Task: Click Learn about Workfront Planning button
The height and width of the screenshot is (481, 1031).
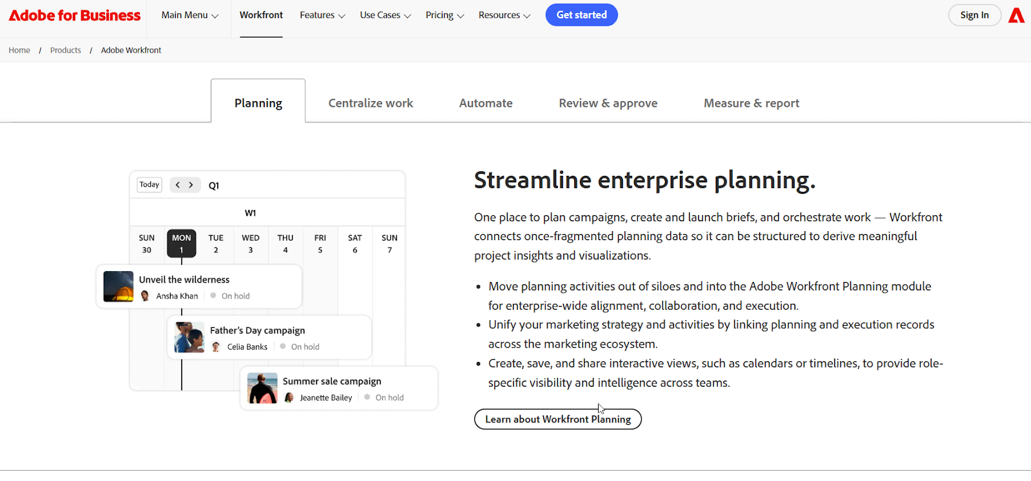Action: (558, 419)
